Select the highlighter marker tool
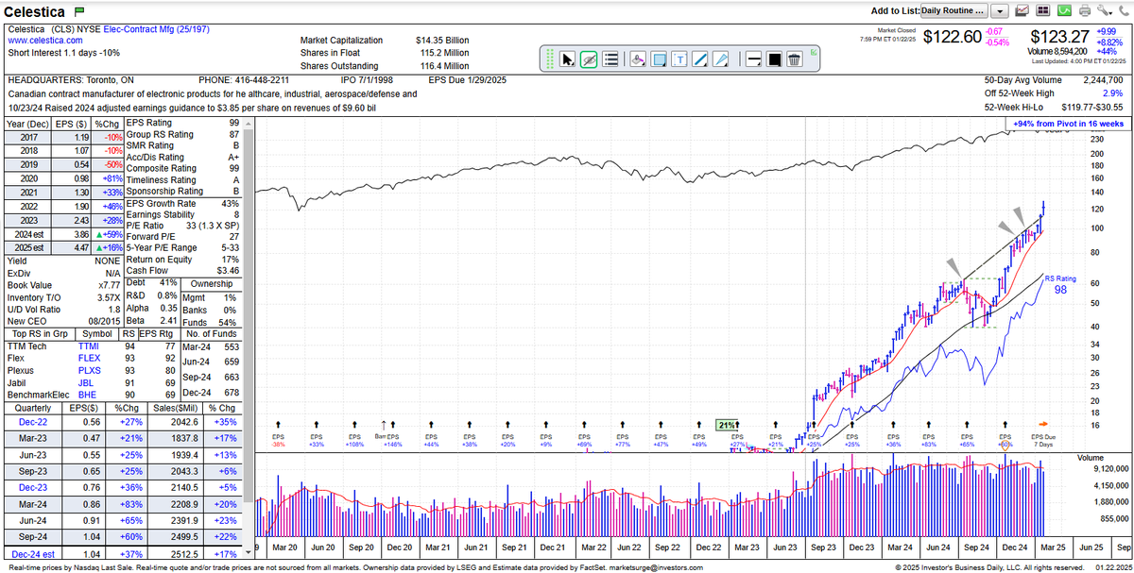This screenshot has width=1134, height=573. click(638, 59)
